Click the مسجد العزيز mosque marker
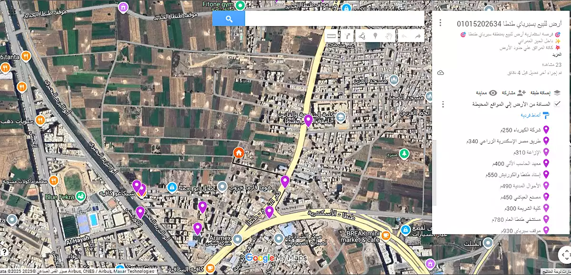The width and height of the screenshot is (571, 275). (x=393, y=80)
